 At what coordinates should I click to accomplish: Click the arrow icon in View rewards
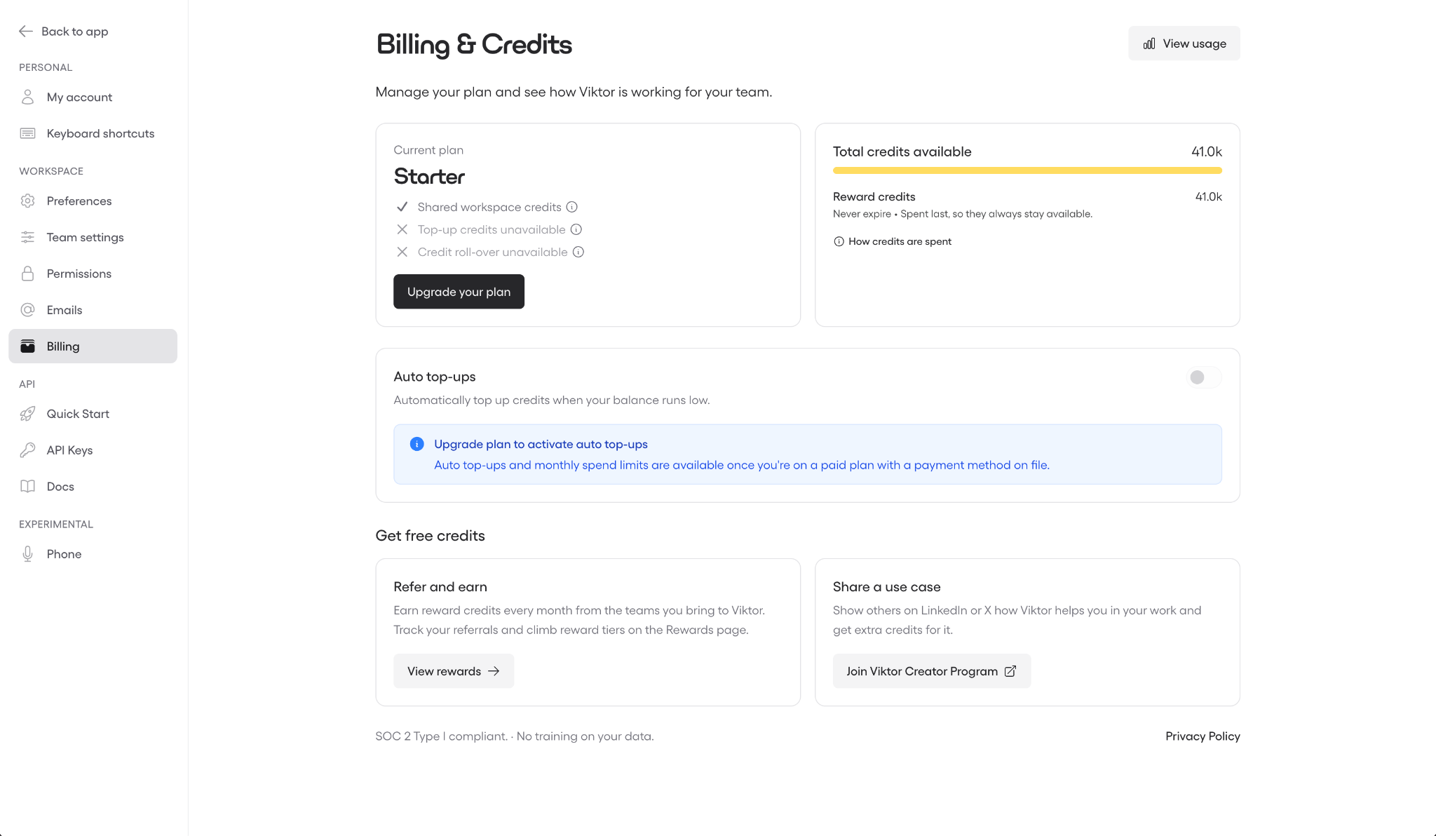click(494, 671)
